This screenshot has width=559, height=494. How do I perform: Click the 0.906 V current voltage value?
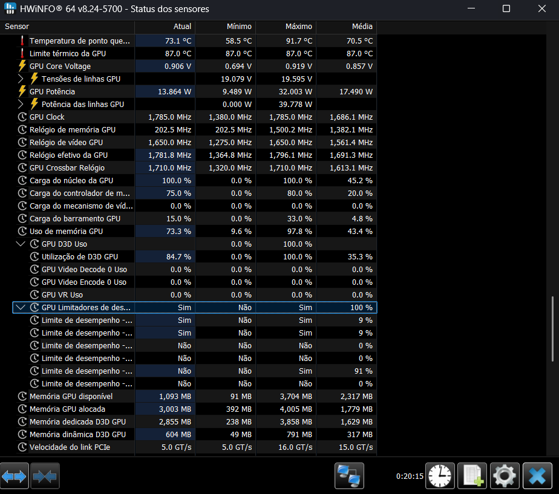pyautogui.click(x=177, y=67)
